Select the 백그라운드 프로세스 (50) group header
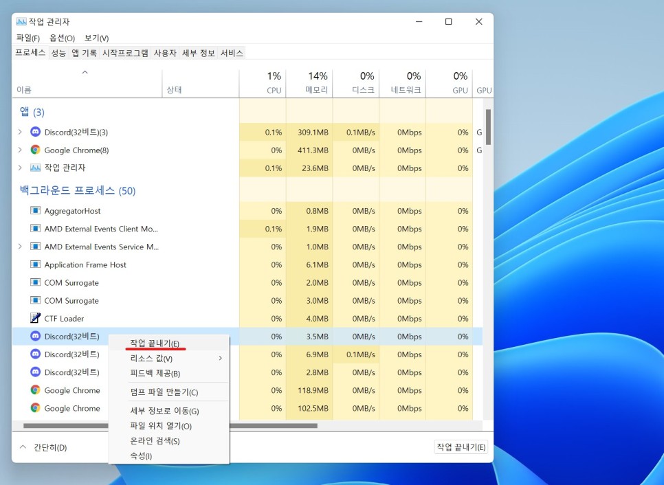This screenshot has height=485, width=664. pos(78,190)
